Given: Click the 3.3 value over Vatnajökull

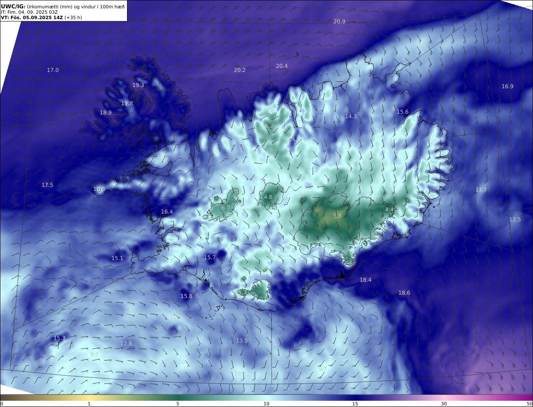Looking at the screenshot, I should 337,216.
